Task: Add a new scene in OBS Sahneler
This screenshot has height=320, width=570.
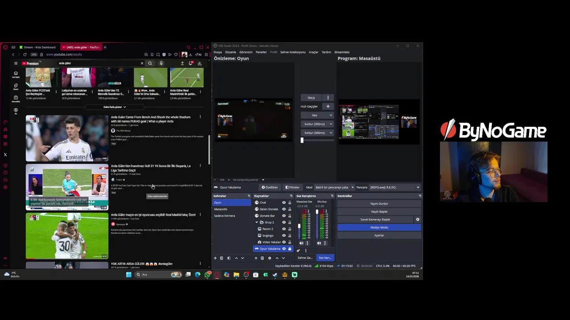Action: click(x=215, y=258)
